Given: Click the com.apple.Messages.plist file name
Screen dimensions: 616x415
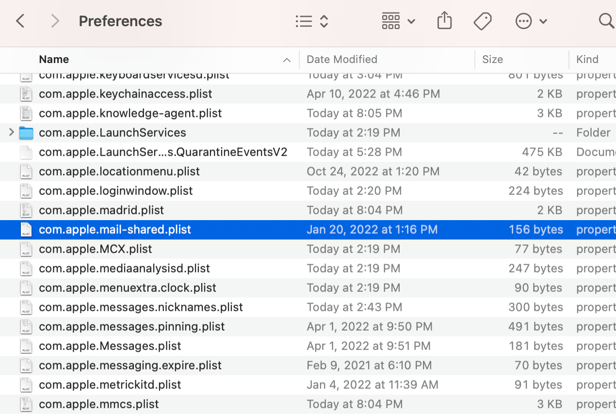Looking at the screenshot, I should [x=110, y=346].
